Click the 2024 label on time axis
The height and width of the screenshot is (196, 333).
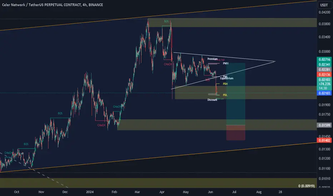click(x=90, y=192)
